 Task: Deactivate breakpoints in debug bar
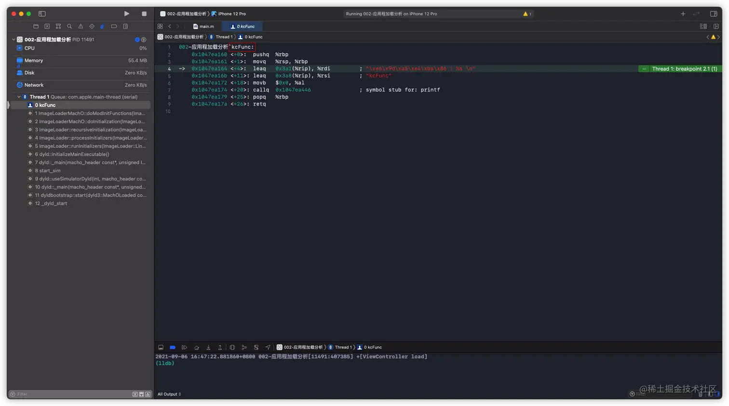173,347
